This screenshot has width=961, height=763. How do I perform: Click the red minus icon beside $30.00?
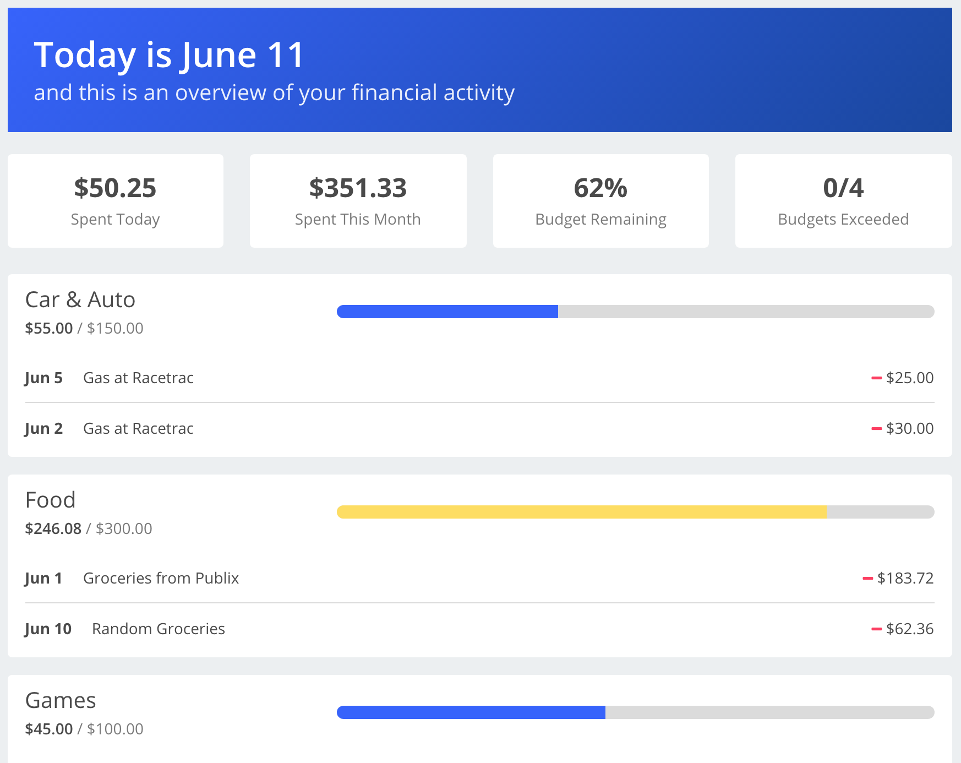pos(877,429)
